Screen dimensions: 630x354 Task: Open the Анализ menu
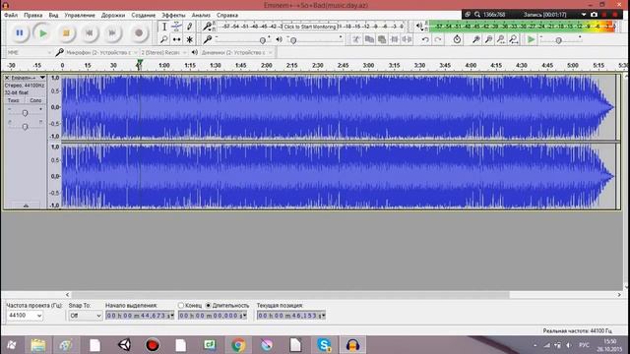point(201,16)
